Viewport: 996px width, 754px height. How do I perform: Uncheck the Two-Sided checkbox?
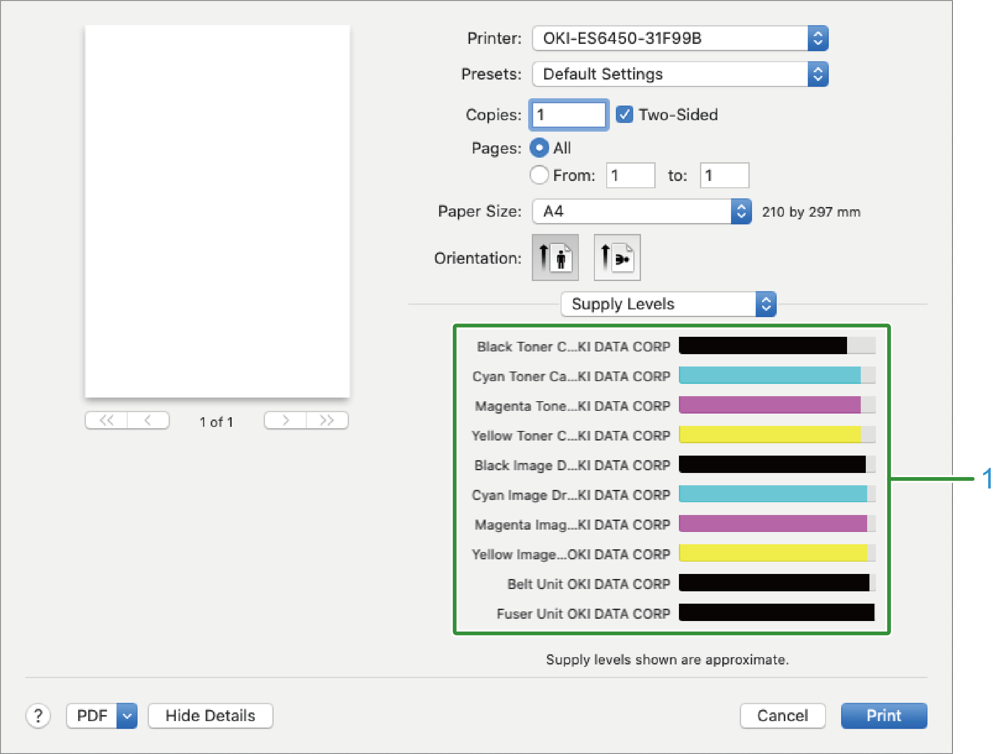pos(624,114)
